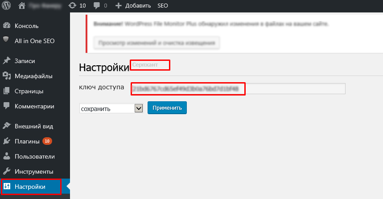Click the updates refresh icon
383x199 pixels.
click(72, 6)
